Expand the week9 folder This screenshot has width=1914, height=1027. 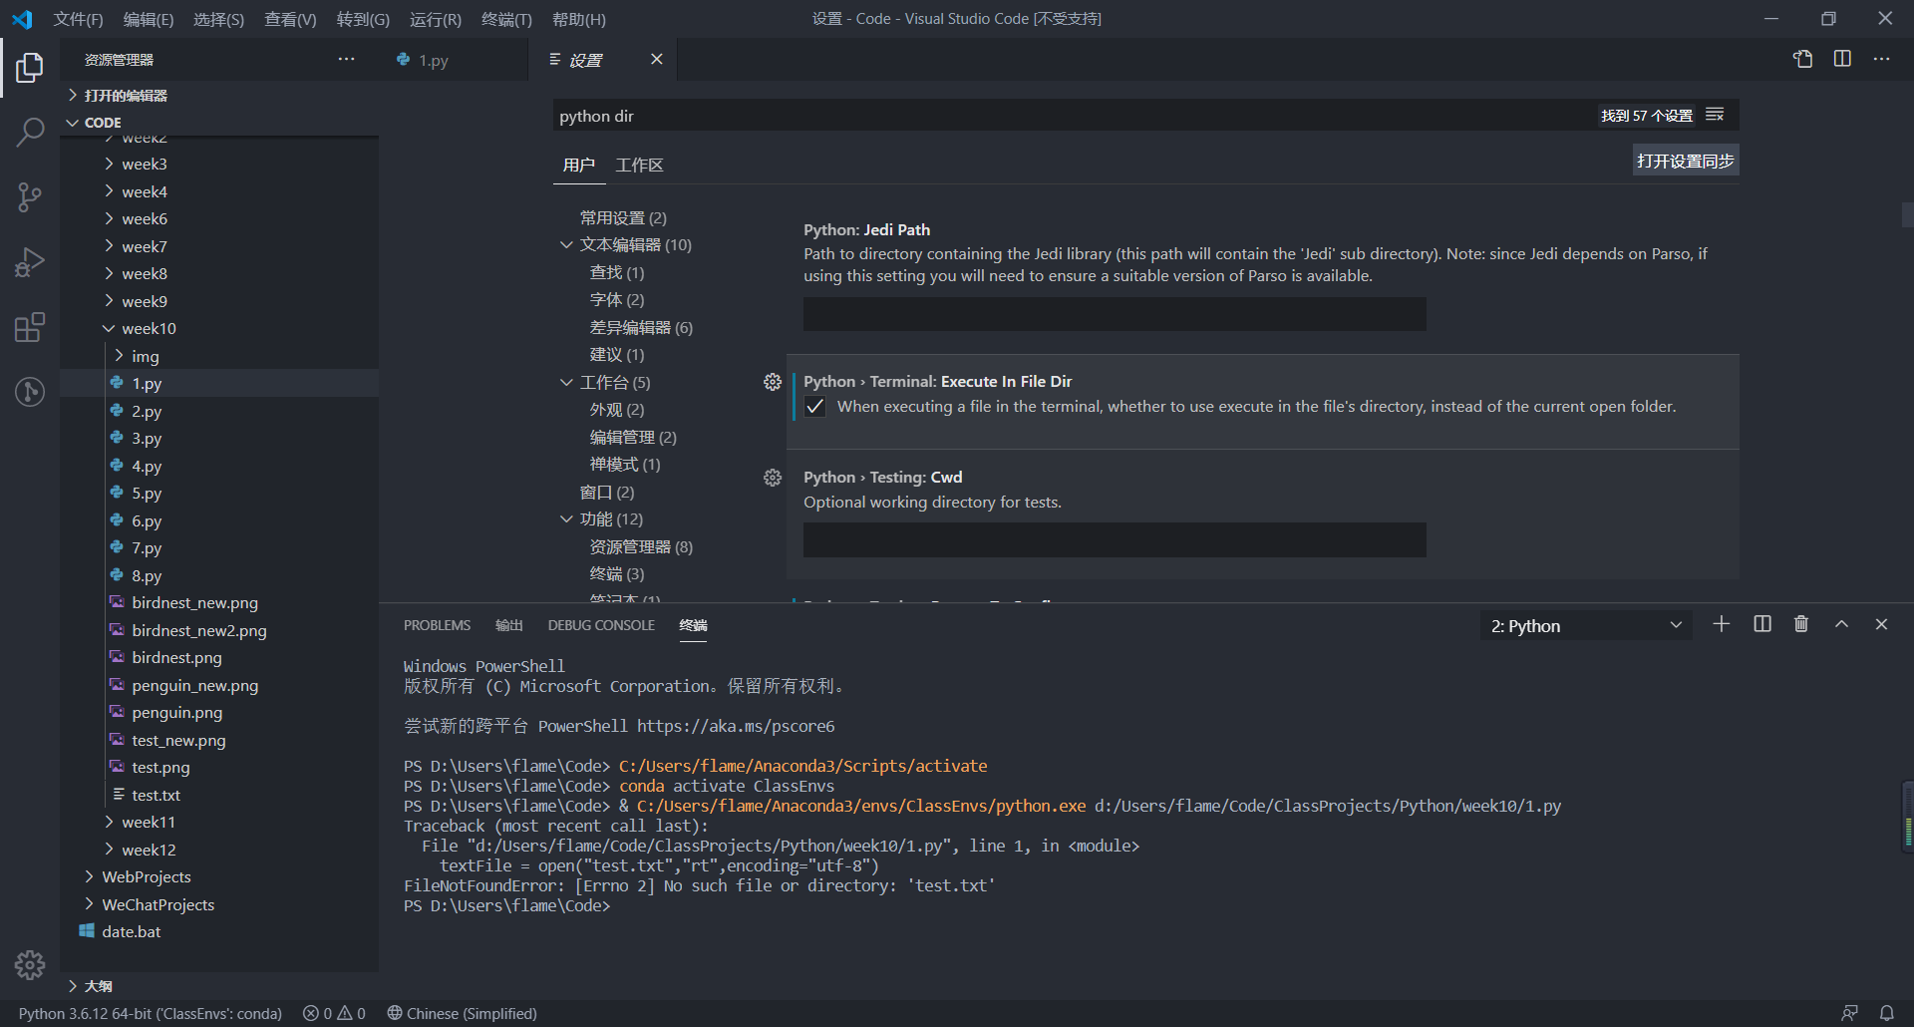coord(145,301)
